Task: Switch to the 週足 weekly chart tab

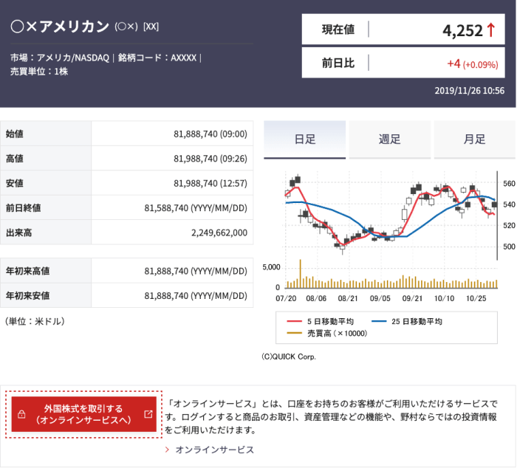Action: click(x=389, y=139)
